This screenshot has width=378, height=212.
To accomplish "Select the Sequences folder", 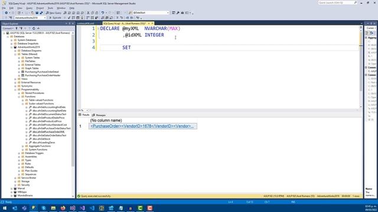I will (30, 174).
